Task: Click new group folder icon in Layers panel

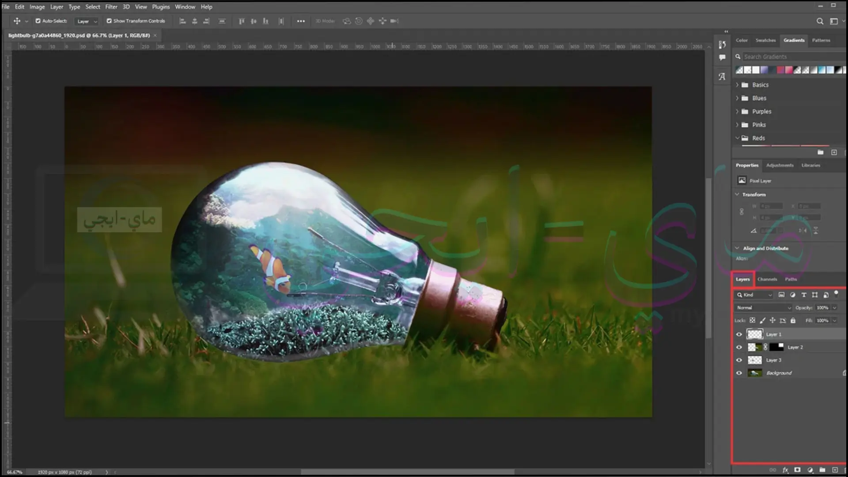Action: point(822,470)
